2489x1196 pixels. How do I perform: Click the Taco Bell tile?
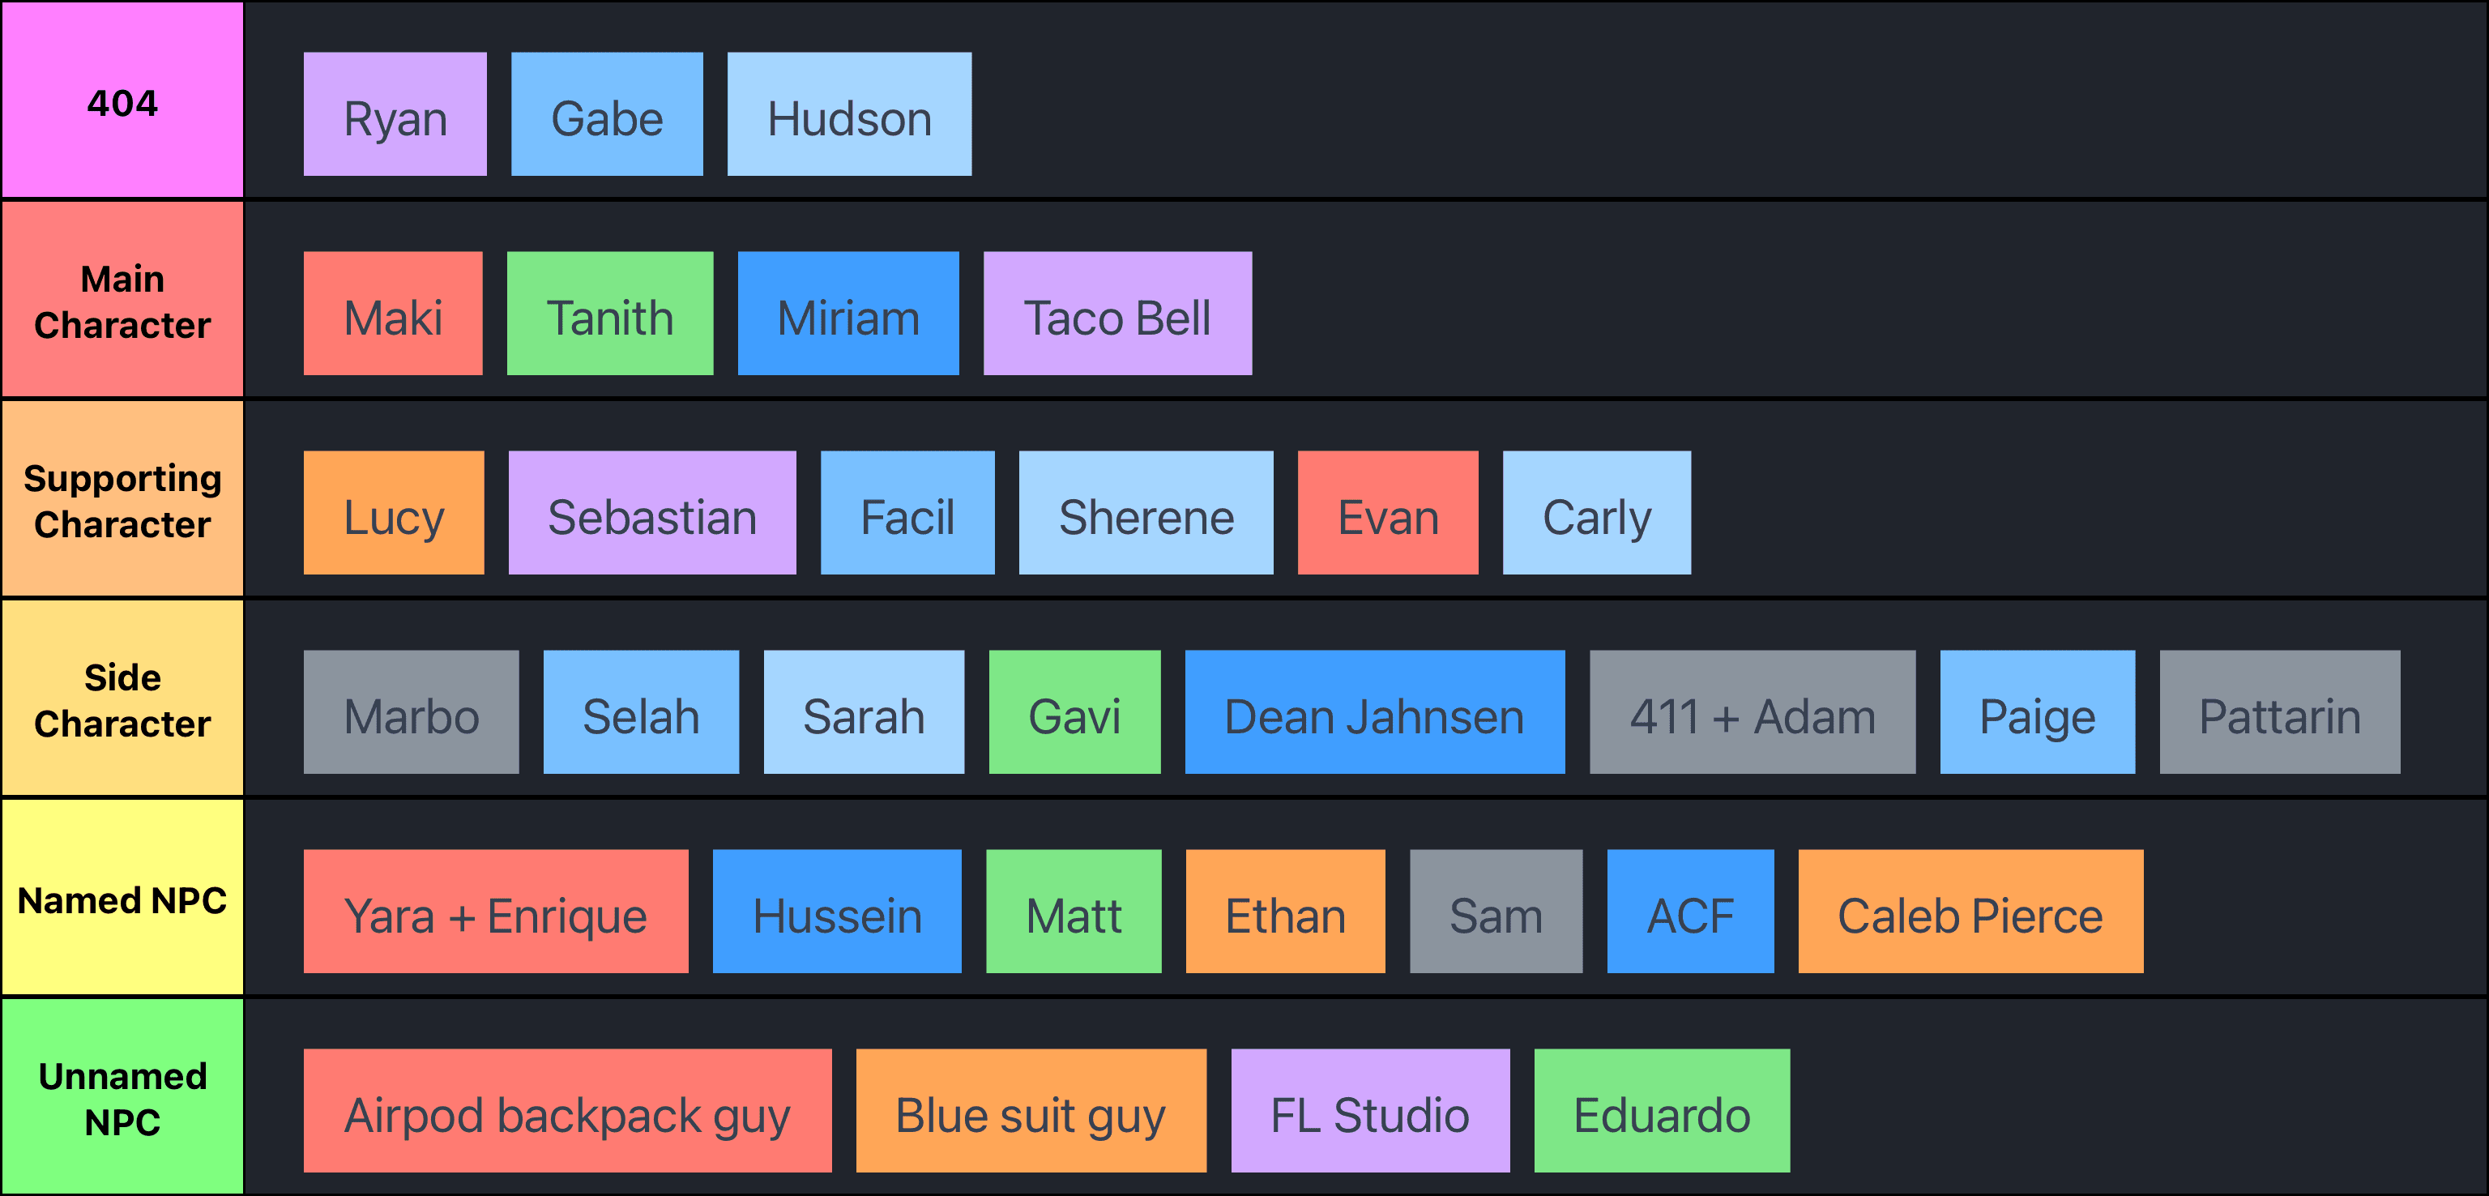coord(1117,313)
